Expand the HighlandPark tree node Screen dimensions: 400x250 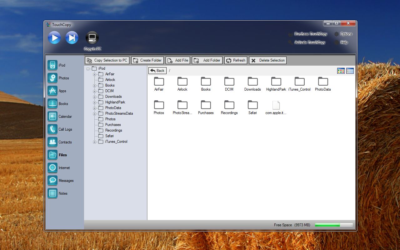(x=95, y=102)
